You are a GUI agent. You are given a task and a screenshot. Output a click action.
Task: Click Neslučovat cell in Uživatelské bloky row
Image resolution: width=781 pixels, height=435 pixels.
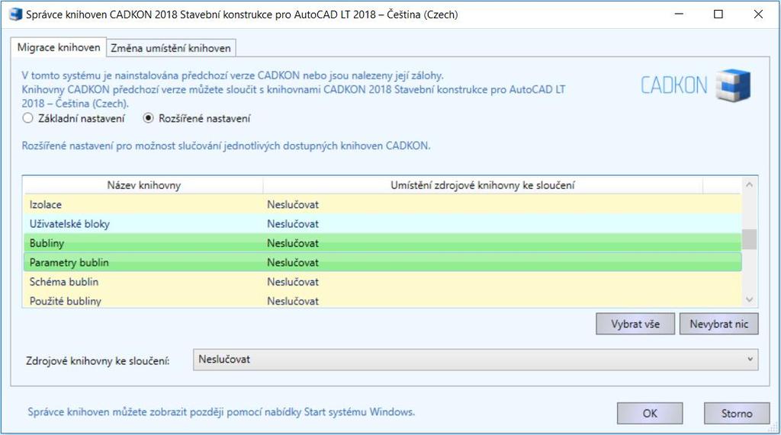(x=293, y=224)
